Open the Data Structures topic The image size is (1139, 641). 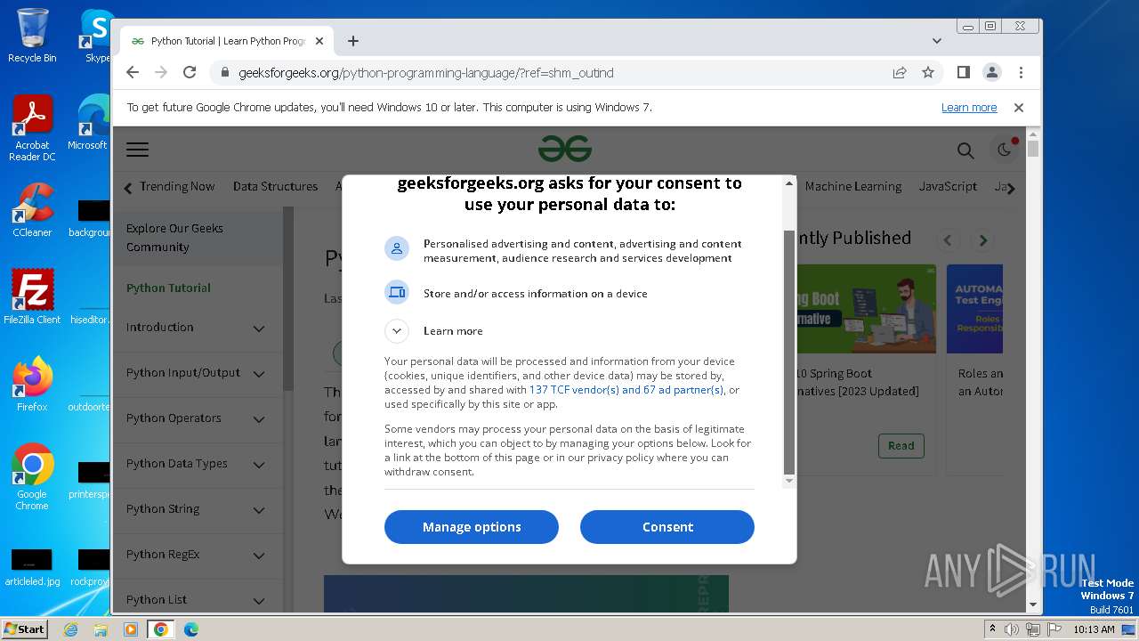[275, 187]
